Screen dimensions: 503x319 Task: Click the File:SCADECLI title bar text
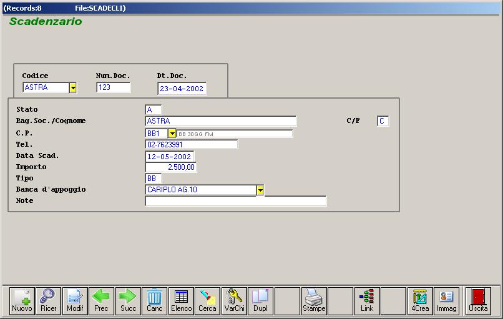pos(100,8)
